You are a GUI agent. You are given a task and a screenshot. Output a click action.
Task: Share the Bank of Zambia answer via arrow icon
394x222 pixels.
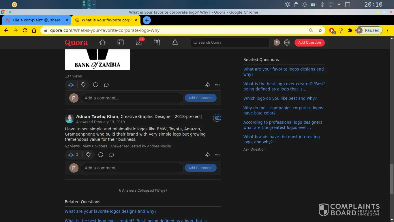point(208,85)
